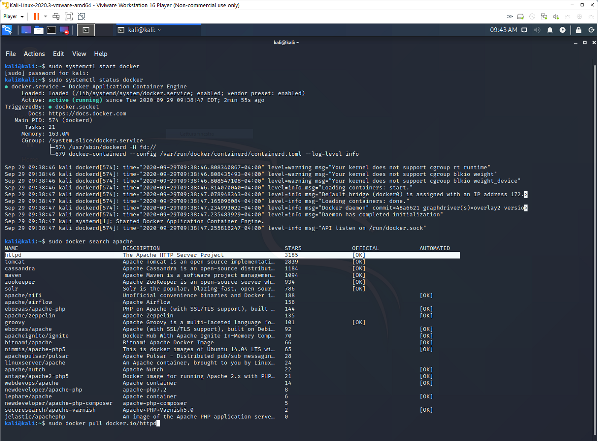This screenshot has height=442, width=598.
Task: Click the virtual hard disk status icon
Action: (520, 16)
